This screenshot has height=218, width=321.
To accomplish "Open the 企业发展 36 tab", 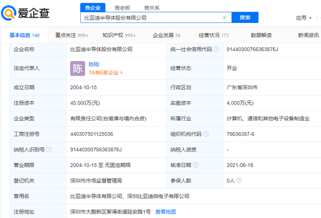I will point(166,35).
